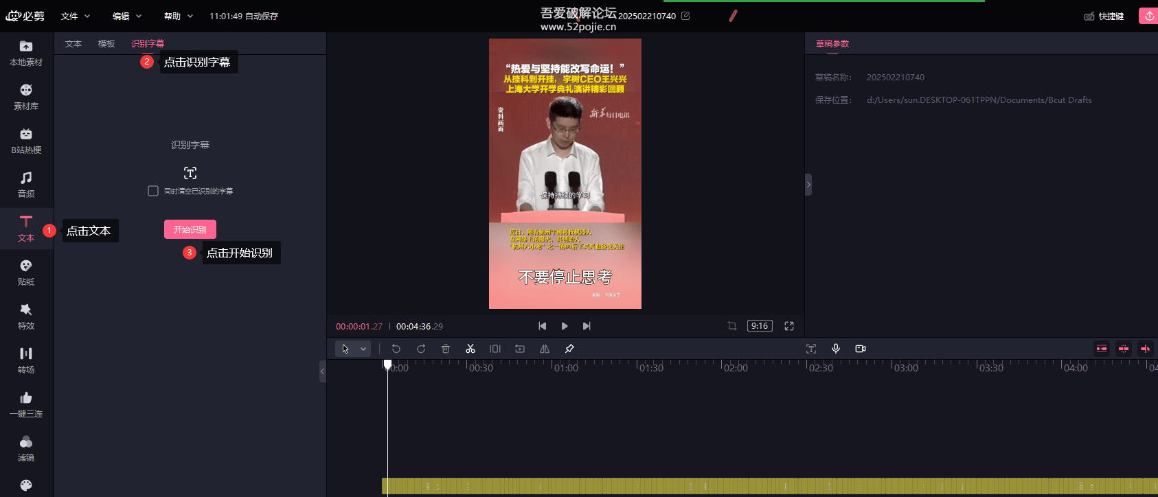
Task: Click the 11:01:49 自动保存 status text
Action: (244, 16)
